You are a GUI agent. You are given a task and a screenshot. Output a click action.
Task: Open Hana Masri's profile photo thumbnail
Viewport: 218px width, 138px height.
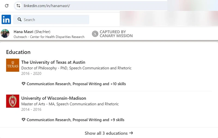tap(5, 33)
